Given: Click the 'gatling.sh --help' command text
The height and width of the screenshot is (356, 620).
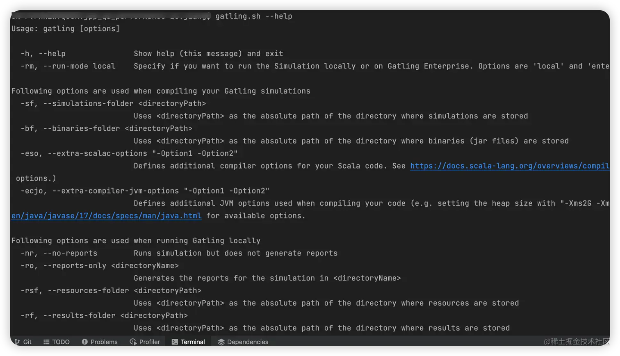Looking at the screenshot, I should (x=253, y=16).
